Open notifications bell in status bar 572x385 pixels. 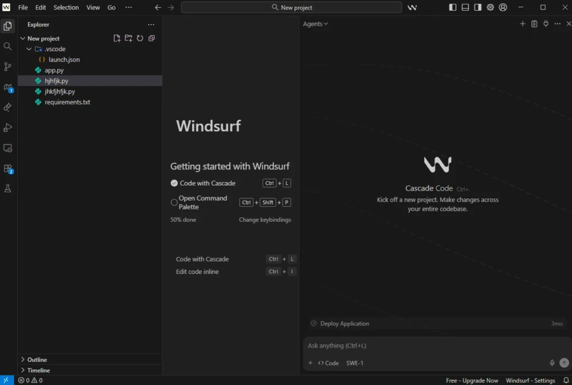(566, 381)
